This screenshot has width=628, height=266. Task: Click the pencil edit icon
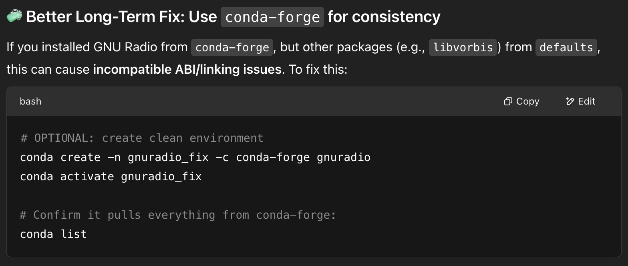(570, 101)
